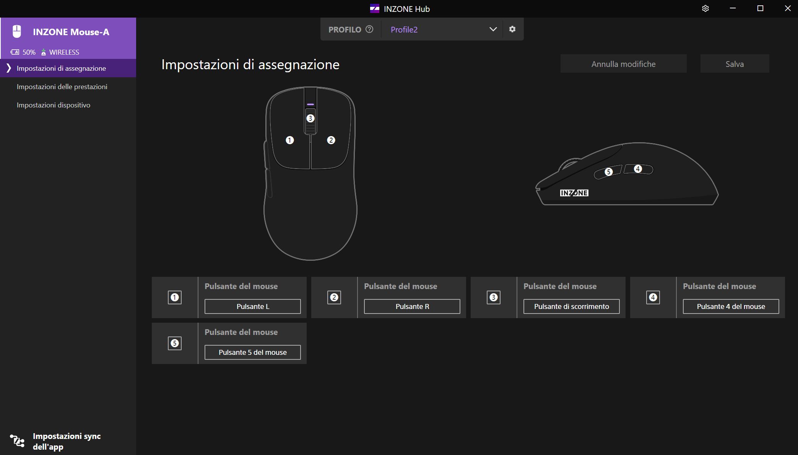798x455 pixels.
Task: Open Pulsante R assignment selector
Action: (412, 306)
